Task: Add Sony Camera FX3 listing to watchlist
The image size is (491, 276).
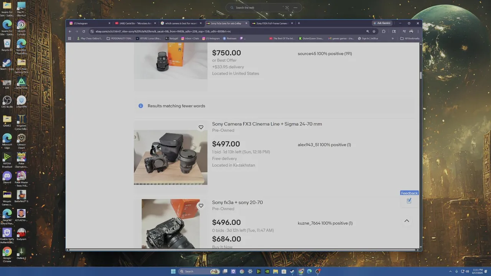Action: [x=201, y=127]
